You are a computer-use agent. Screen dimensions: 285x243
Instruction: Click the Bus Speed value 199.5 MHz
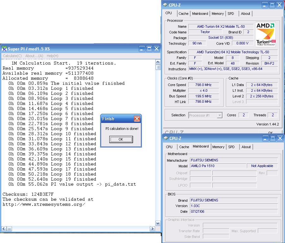(203, 96)
